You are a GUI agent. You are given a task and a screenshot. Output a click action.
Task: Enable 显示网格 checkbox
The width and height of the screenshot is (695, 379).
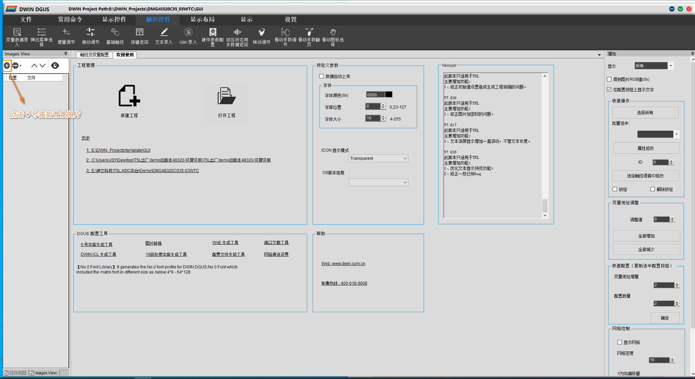620,342
